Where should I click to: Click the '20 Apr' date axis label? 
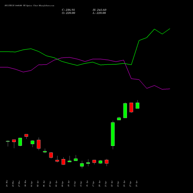point(100,184)
